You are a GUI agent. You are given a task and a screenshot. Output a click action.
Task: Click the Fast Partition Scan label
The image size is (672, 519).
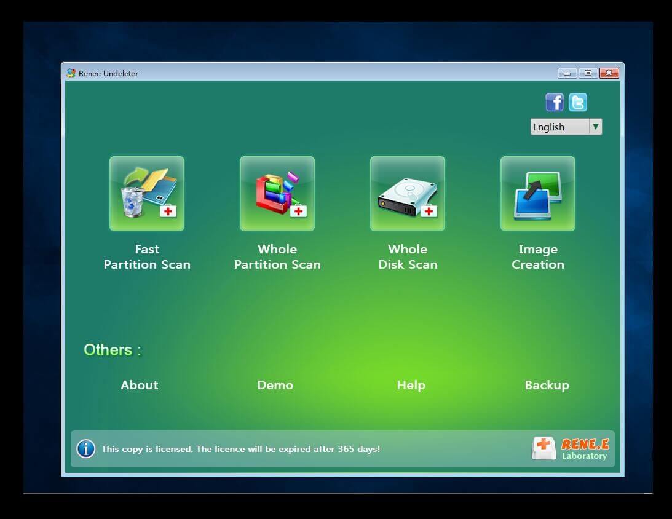click(x=147, y=256)
